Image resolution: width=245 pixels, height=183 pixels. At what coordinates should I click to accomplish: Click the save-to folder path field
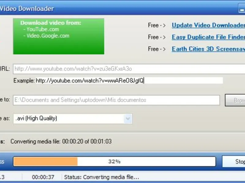[116, 100]
